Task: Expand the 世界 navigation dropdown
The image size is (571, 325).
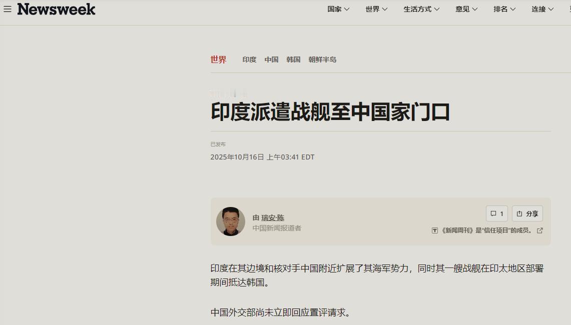Action: [376, 9]
